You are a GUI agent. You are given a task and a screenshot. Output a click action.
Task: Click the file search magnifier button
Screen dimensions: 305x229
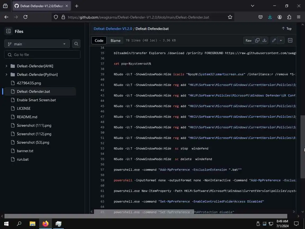pos(76,44)
